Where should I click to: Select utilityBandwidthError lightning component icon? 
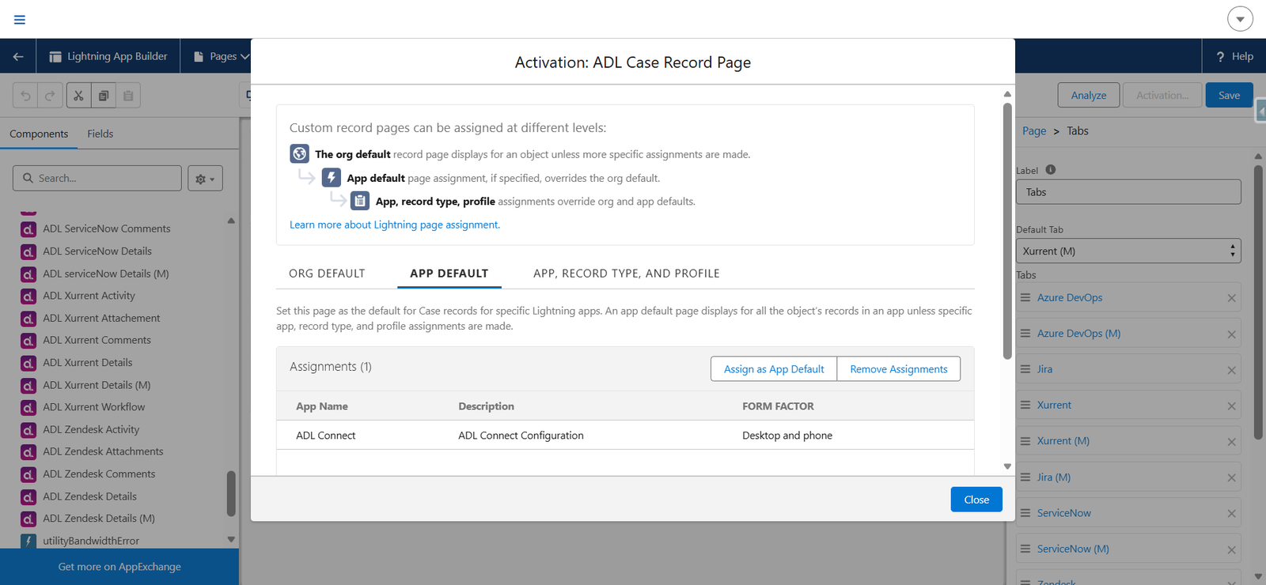[28, 542]
